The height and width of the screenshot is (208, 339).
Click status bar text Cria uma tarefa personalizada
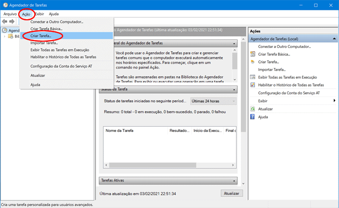(x=47, y=204)
